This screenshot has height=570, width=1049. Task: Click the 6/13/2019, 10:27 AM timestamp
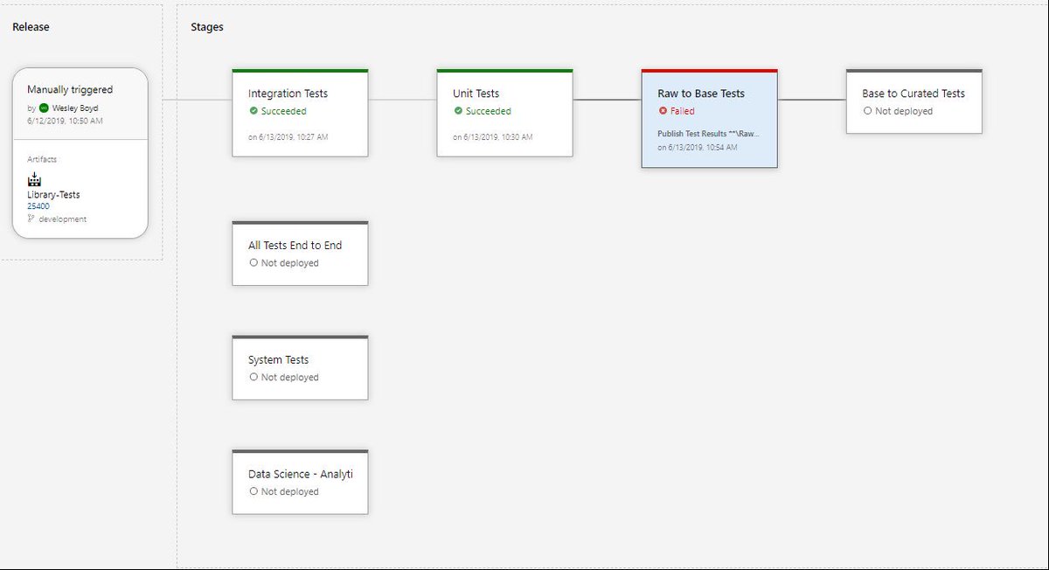click(x=293, y=137)
